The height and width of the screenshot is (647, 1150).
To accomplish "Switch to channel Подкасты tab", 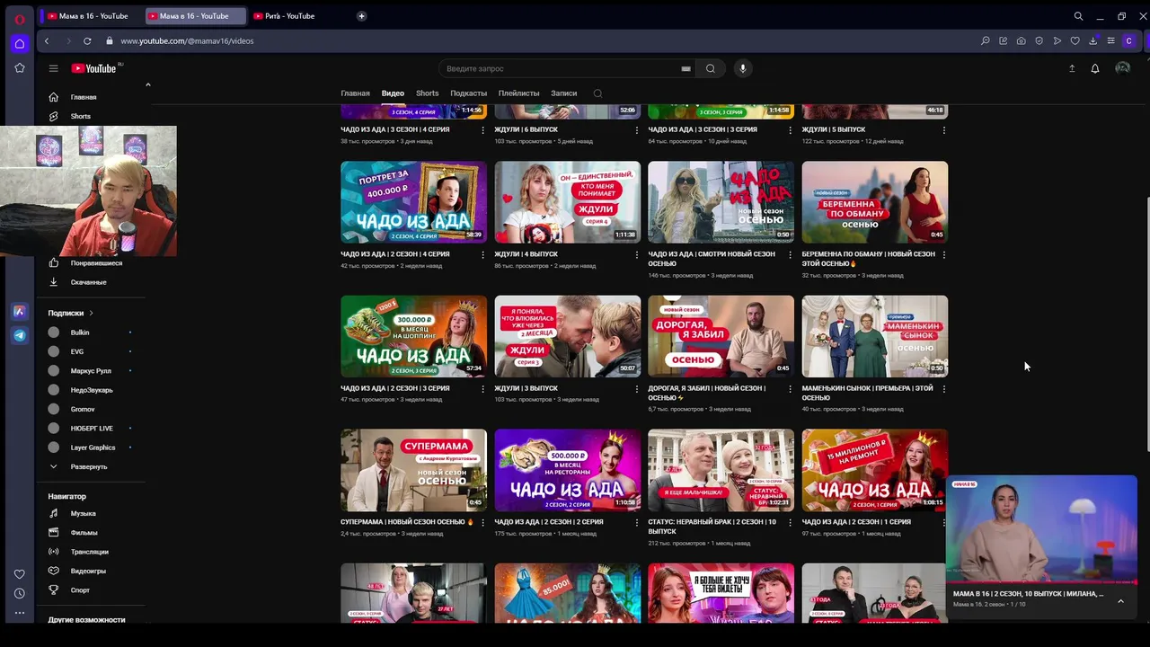I will [468, 93].
